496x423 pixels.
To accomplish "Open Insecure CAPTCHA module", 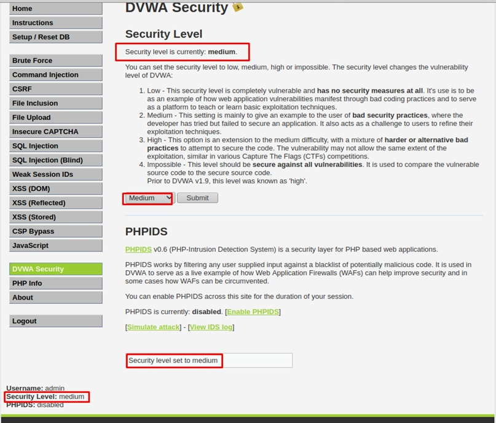I will pyautogui.click(x=56, y=131).
